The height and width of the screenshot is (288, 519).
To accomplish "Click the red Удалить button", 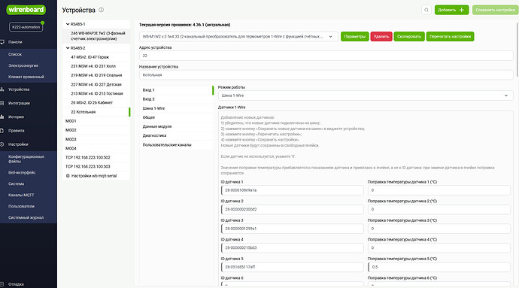I will (381, 36).
